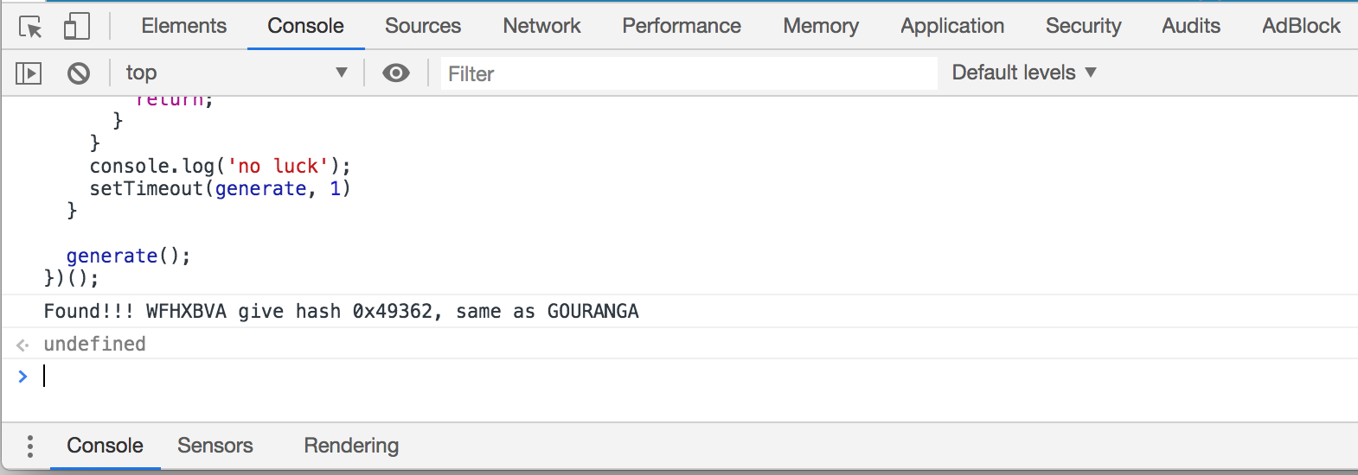This screenshot has width=1358, height=475.
Task: Open the Rendering drawer tab
Action: coord(351,446)
